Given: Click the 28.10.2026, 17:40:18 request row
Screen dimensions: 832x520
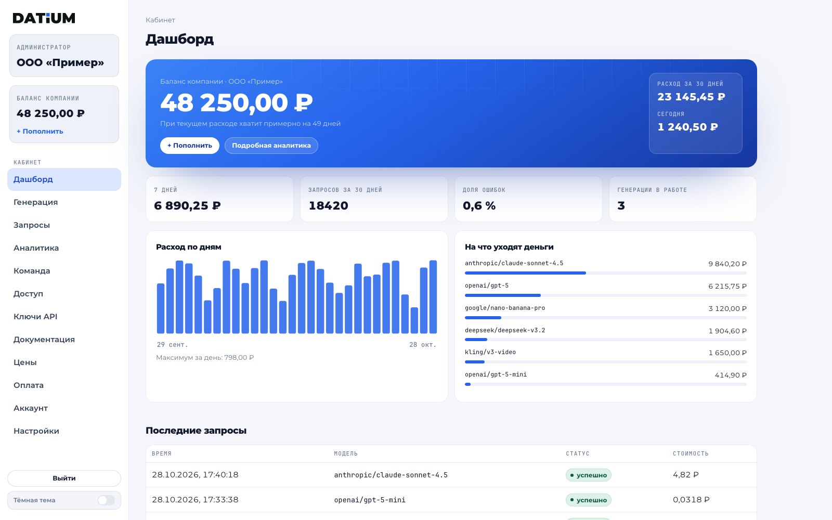Looking at the screenshot, I should pyautogui.click(x=451, y=475).
